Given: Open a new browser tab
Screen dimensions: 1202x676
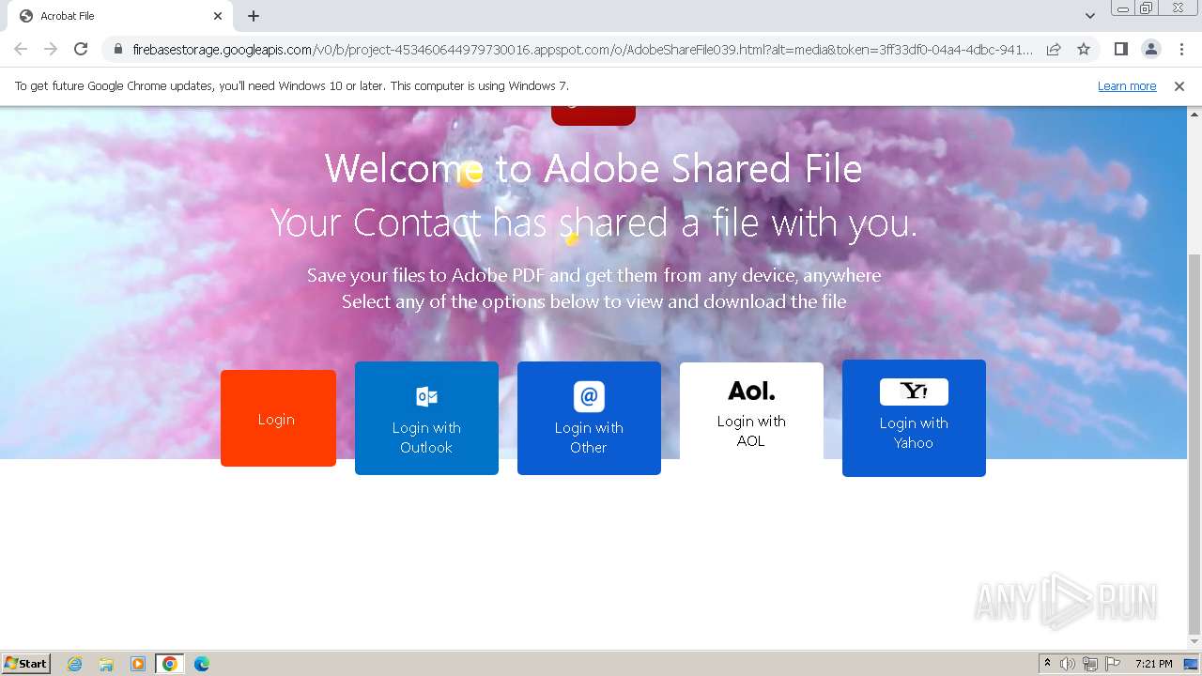Looking at the screenshot, I should click(x=254, y=16).
